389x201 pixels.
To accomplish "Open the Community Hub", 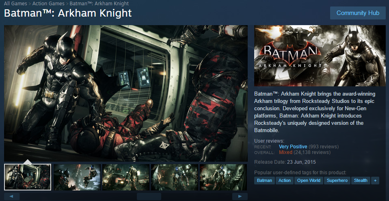I will (x=358, y=13).
